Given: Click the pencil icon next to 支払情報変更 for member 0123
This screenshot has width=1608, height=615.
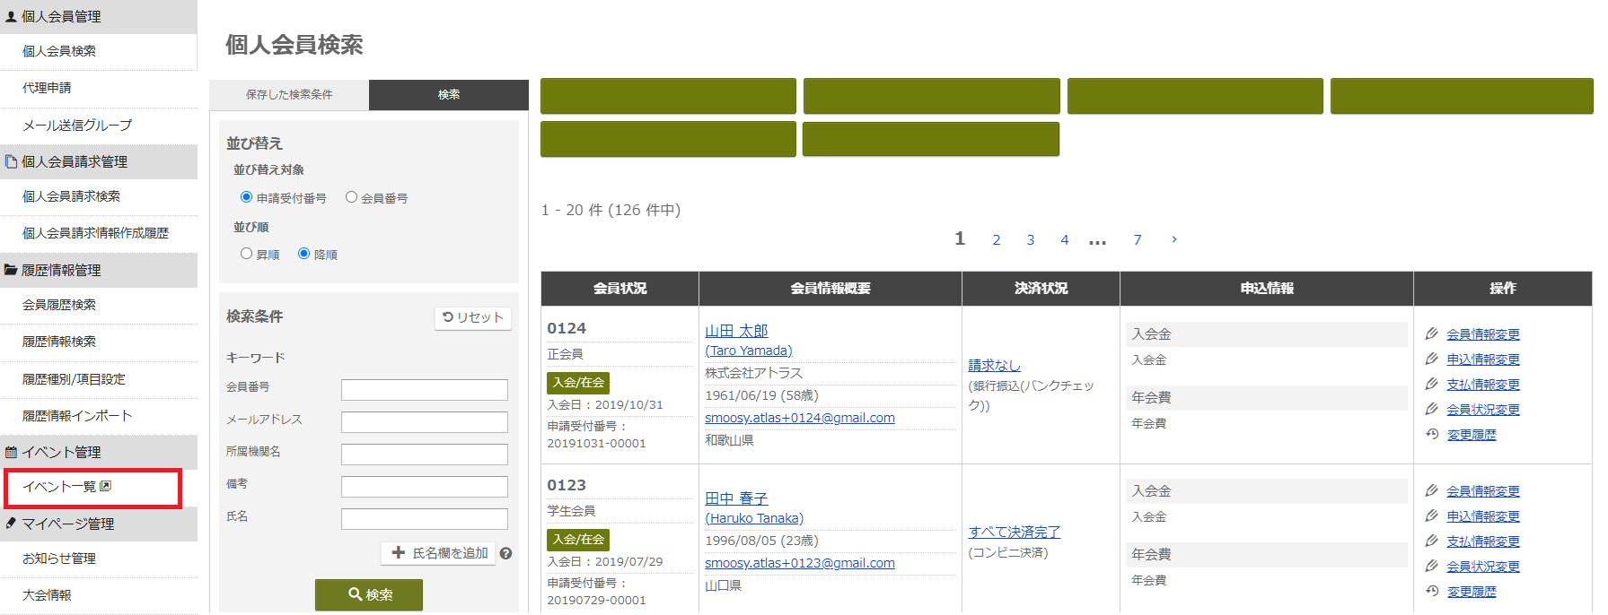Looking at the screenshot, I should (x=1432, y=541).
